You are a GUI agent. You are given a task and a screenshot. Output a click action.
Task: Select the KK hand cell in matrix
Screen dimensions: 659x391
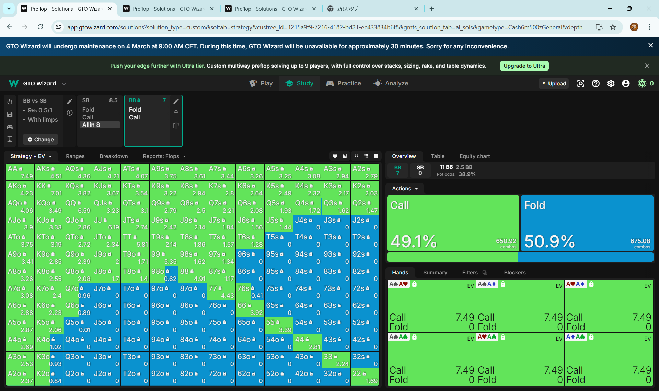pyautogui.click(x=49, y=189)
